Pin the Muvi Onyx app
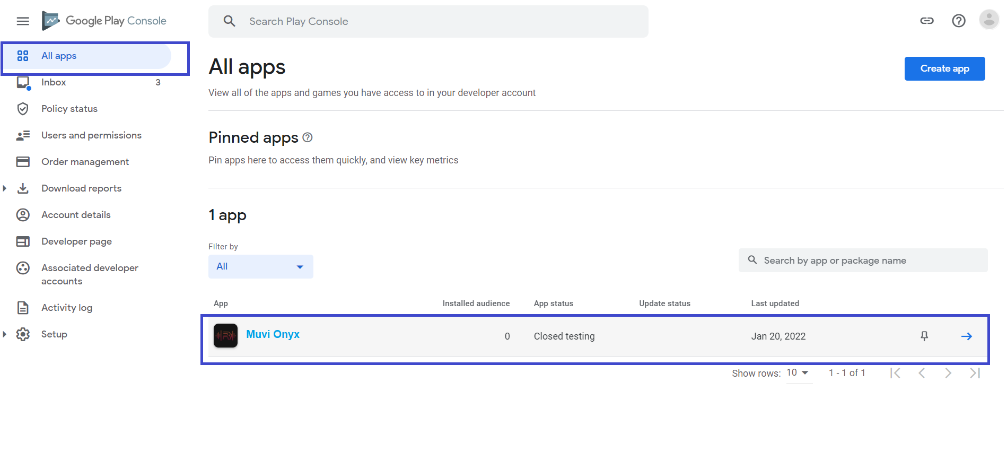Image resolution: width=1007 pixels, height=460 pixels. click(x=924, y=336)
